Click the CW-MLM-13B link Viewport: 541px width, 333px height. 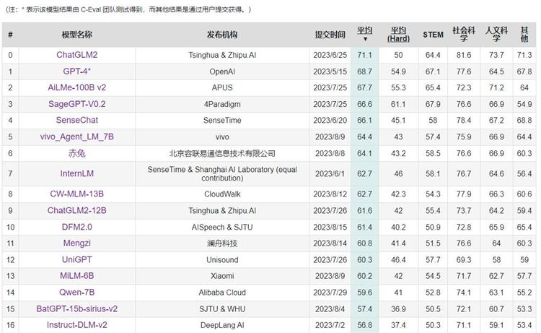point(77,194)
